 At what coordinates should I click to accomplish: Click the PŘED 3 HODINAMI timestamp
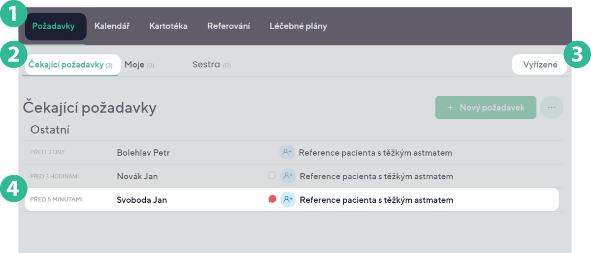(54, 176)
